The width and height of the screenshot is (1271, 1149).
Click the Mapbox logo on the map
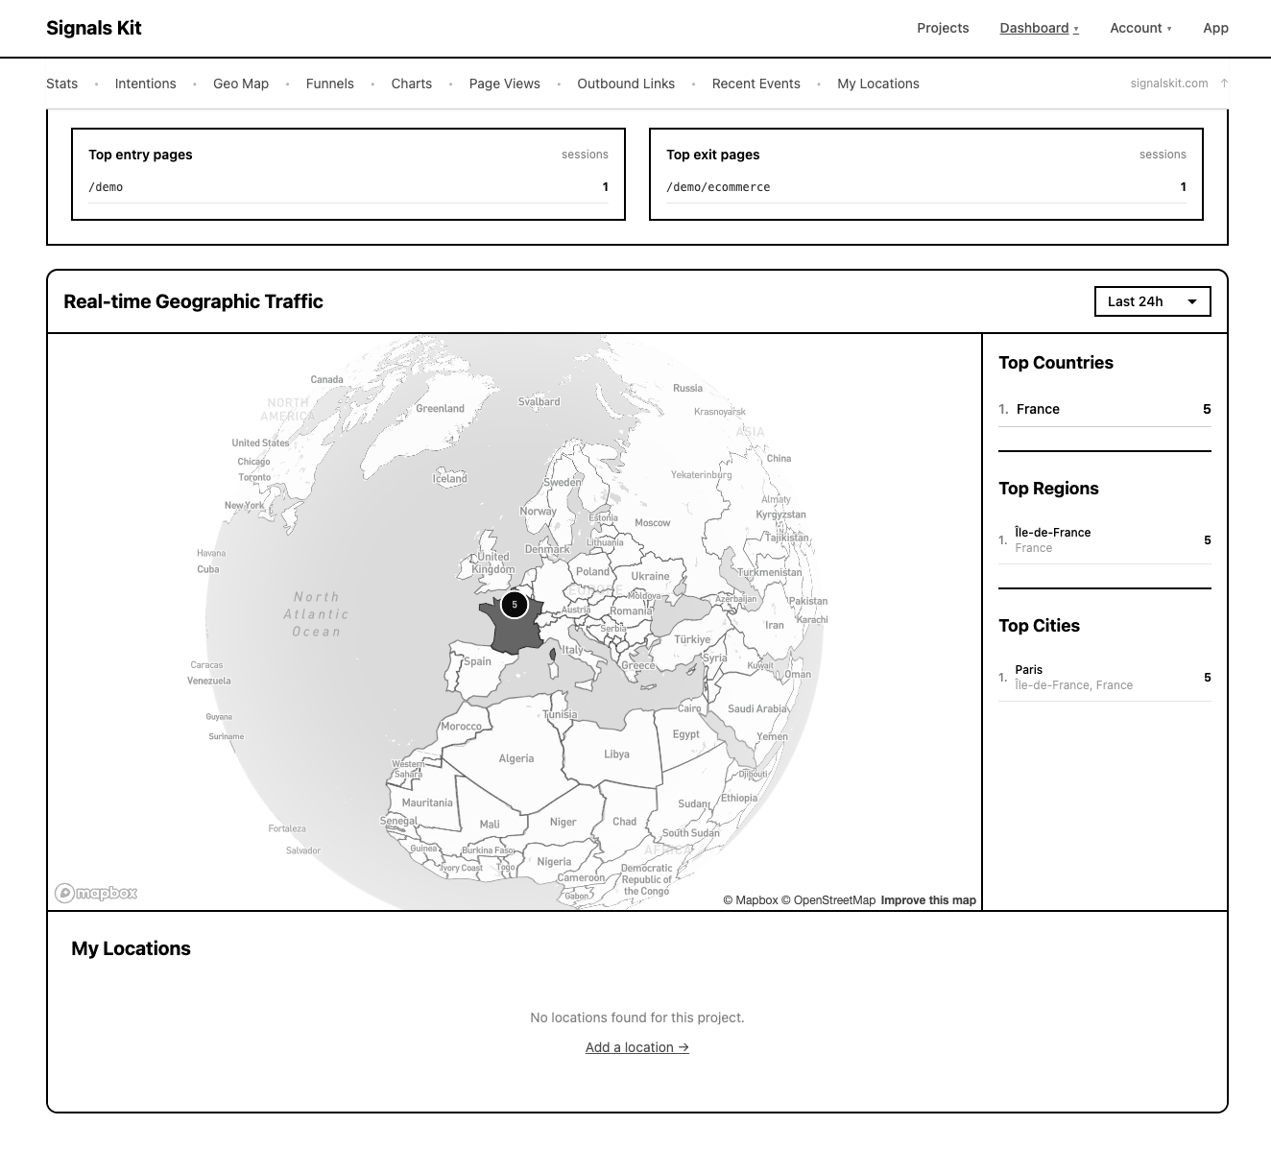pos(96,894)
